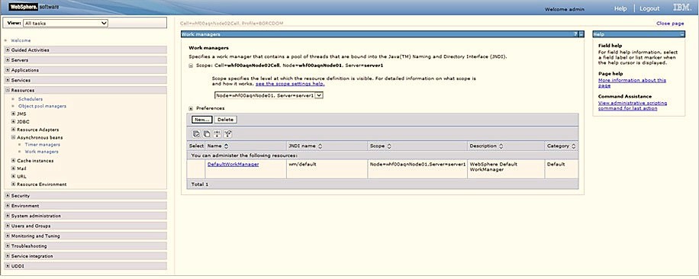Screen dimensions: 699x279
Task: Open the Welcome page link
Action: click(x=21, y=40)
